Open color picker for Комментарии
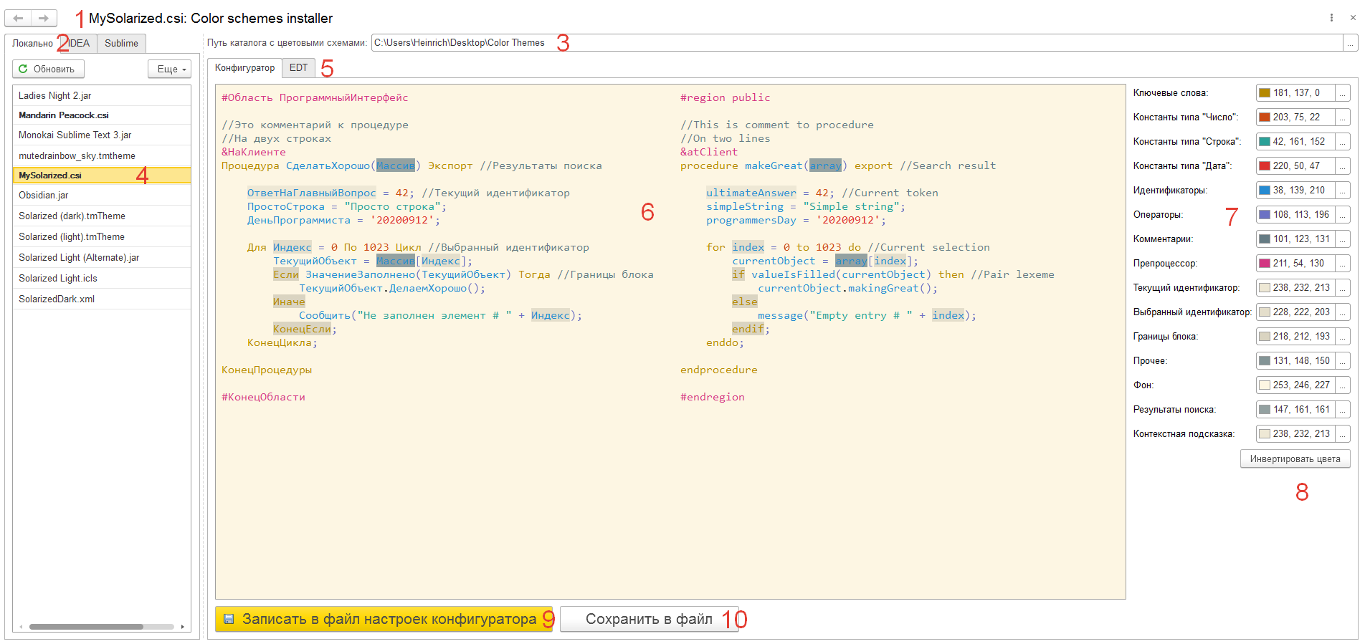The width and height of the screenshot is (1365, 644). click(x=1343, y=239)
